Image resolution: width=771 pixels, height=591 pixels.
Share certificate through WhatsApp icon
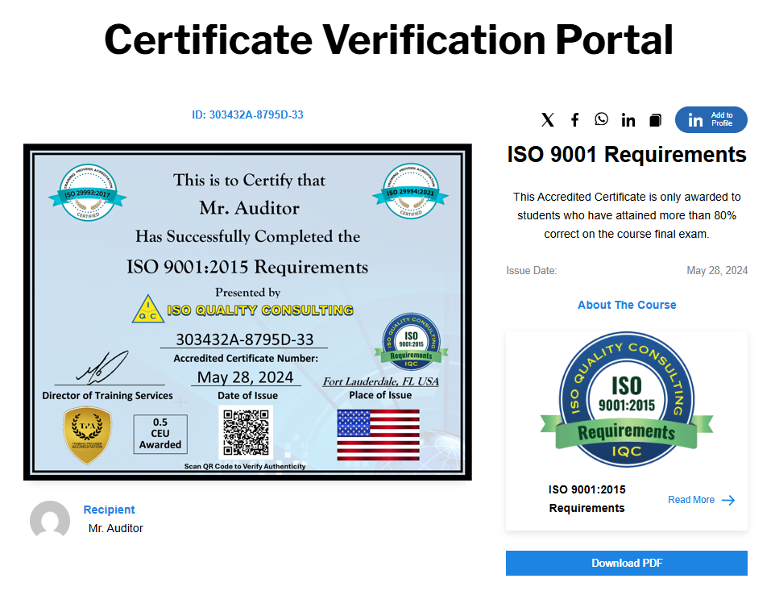602,119
